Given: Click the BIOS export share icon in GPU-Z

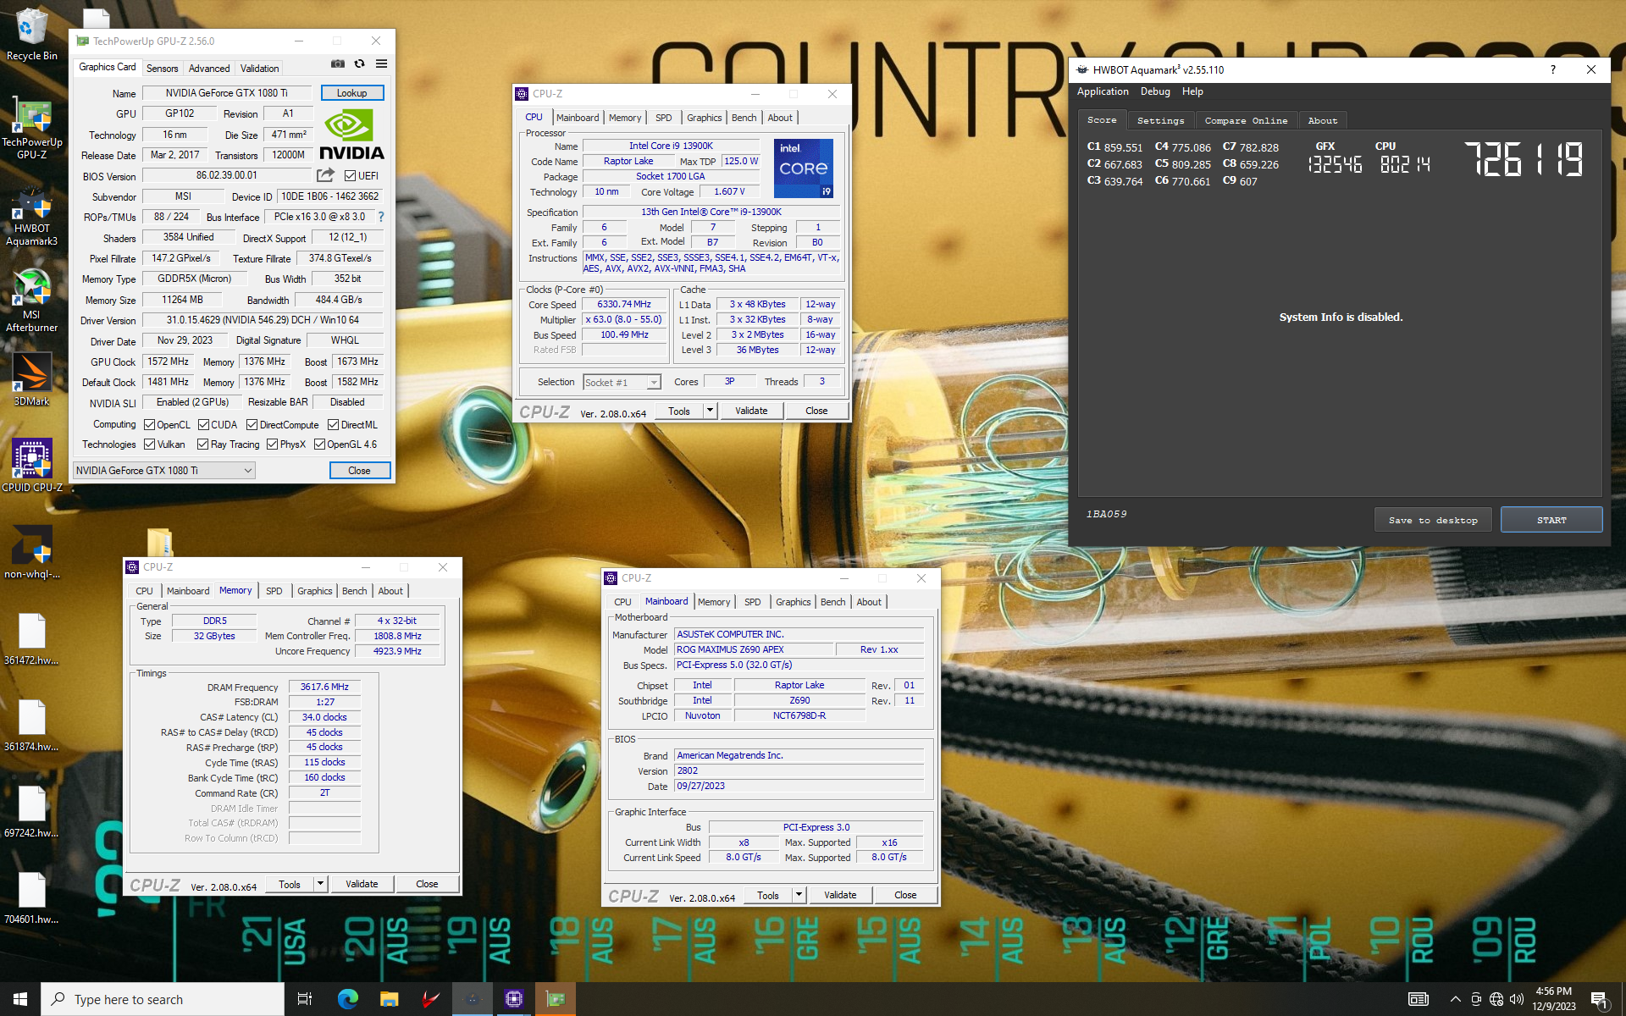Looking at the screenshot, I should point(325,175).
